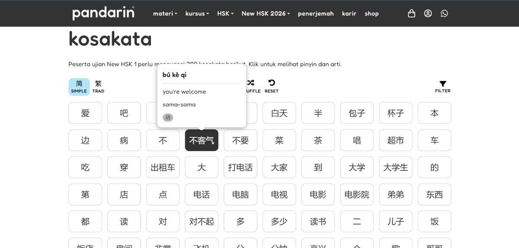Open the penerjemah page
The width and height of the screenshot is (519, 248).
click(316, 13)
